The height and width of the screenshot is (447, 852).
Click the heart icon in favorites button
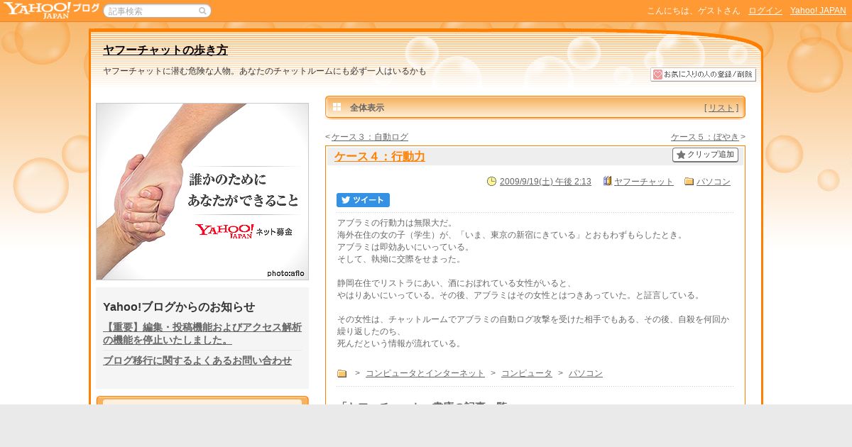point(657,74)
